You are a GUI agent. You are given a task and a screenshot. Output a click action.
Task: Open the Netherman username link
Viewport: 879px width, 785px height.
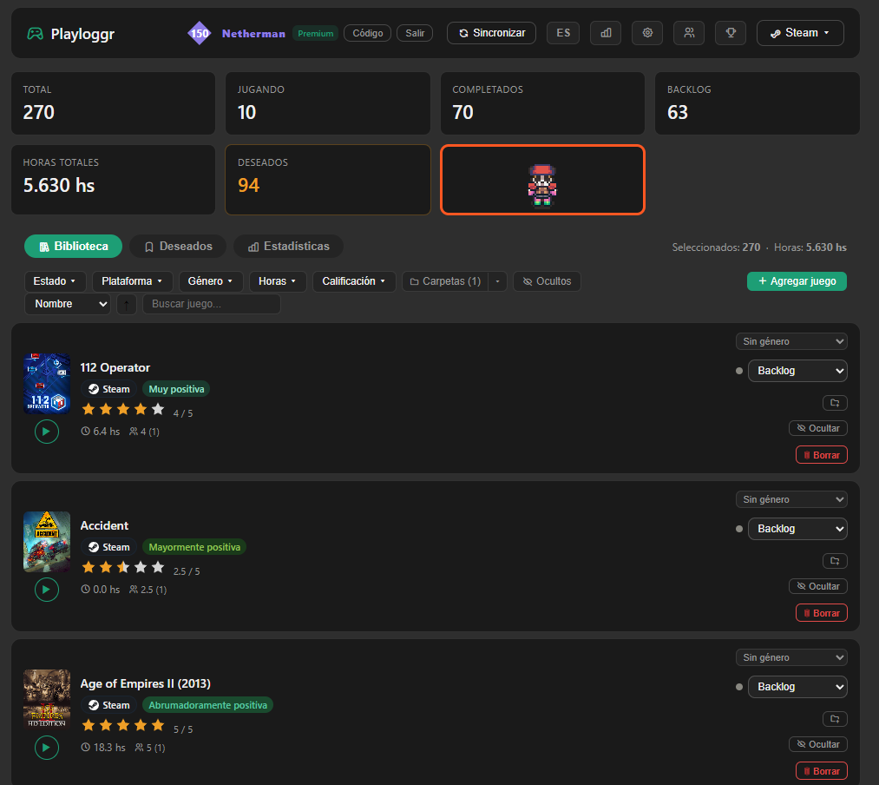[253, 34]
